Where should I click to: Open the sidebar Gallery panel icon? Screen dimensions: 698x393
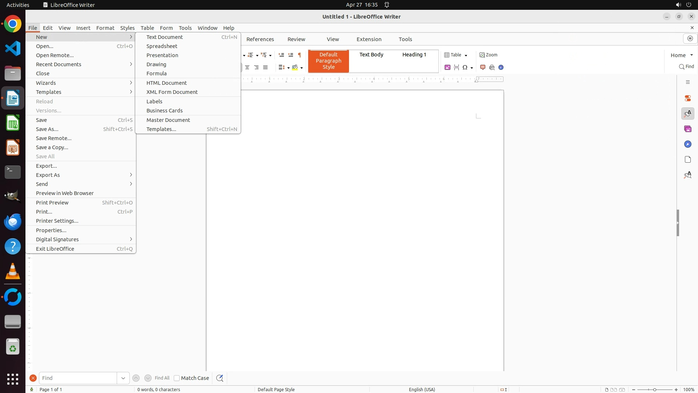[687, 129]
